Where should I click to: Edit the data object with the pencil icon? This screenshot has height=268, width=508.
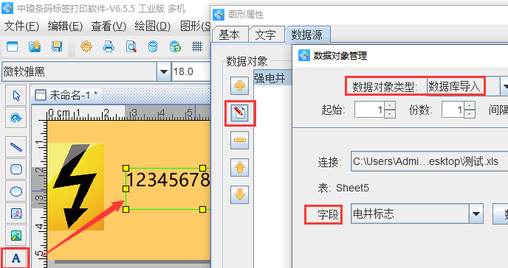click(x=240, y=113)
